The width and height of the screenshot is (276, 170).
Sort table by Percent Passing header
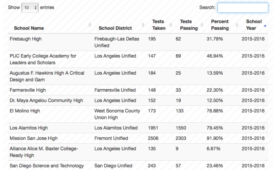pyautogui.click(x=220, y=25)
